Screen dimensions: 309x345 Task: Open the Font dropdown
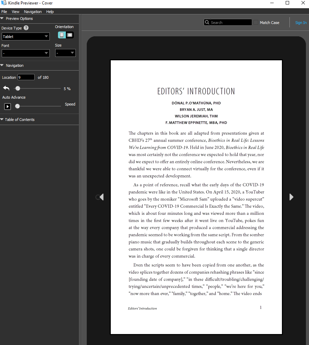[25, 53]
